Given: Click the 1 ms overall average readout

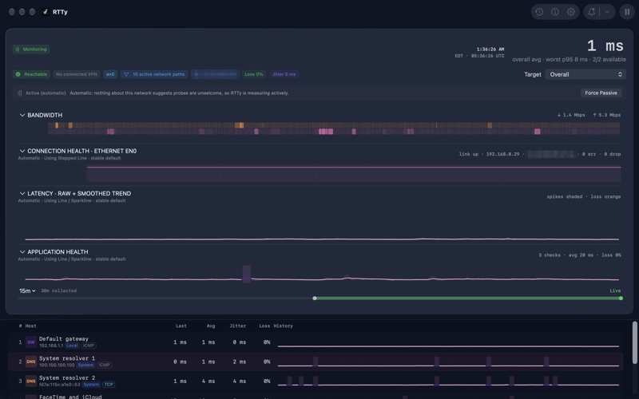Looking at the screenshot, I should pyautogui.click(x=605, y=46).
